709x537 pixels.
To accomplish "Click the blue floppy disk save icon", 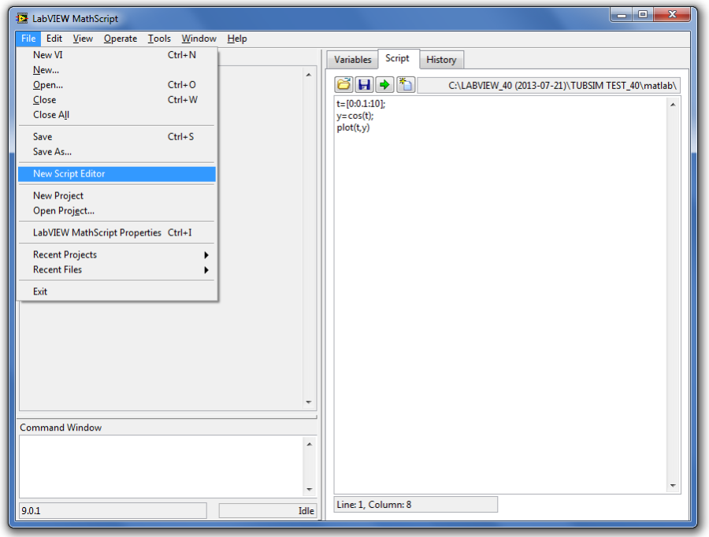I will coord(364,84).
